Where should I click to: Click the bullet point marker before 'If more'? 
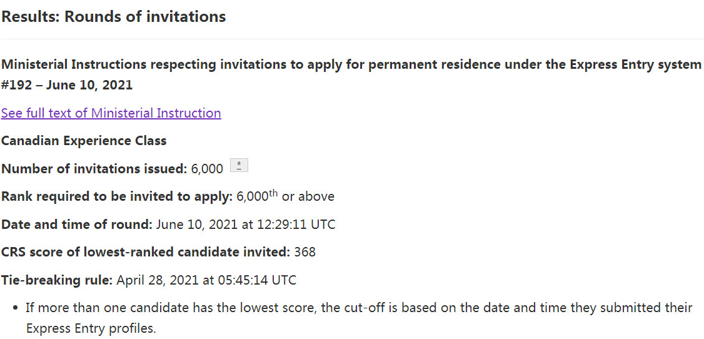click(15, 308)
